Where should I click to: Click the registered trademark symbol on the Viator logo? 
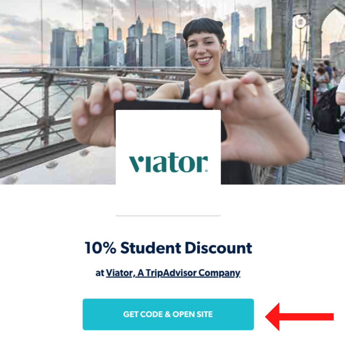[206, 171]
